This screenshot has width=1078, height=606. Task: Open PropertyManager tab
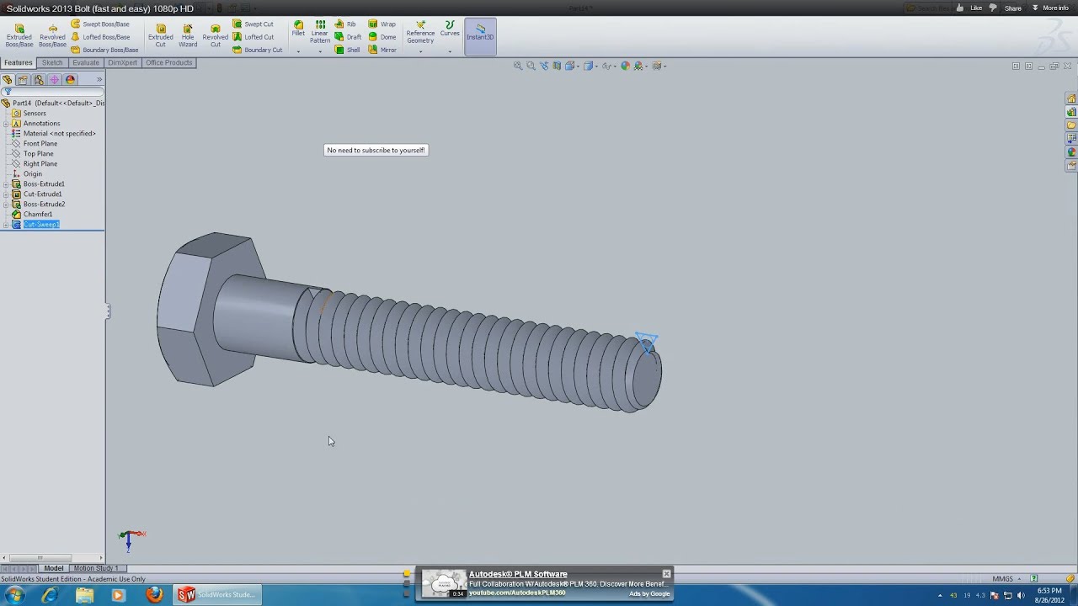coord(23,80)
